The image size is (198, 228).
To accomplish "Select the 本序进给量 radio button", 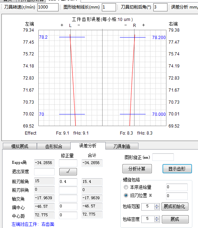I will point(126,187).
